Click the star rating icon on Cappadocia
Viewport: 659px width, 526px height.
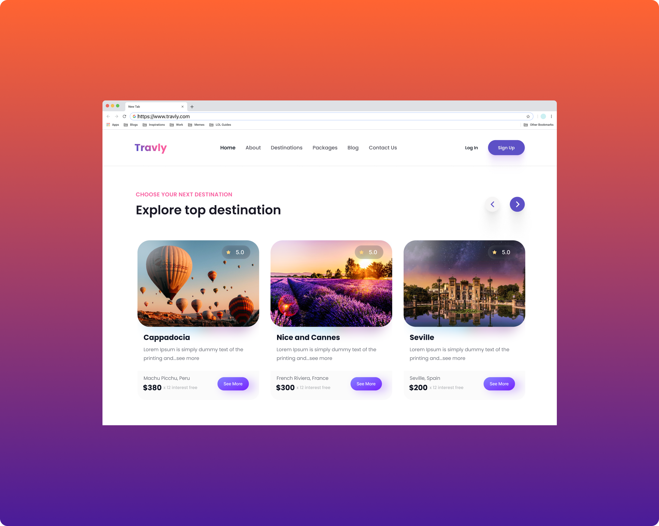228,251
